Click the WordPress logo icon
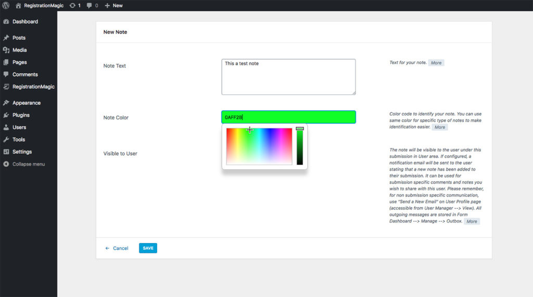 point(6,5)
